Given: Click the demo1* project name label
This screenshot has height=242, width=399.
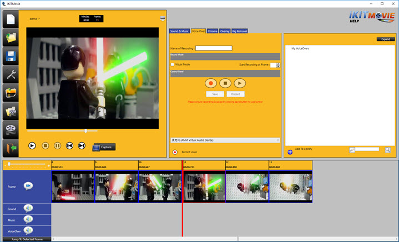Looking at the screenshot, I should [x=34, y=19].
